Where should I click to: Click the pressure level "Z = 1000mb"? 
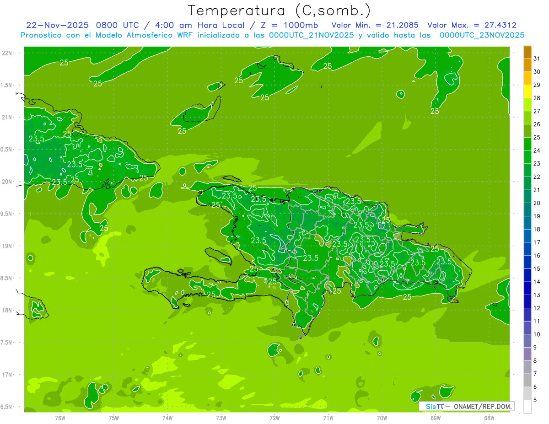[290, 26]
